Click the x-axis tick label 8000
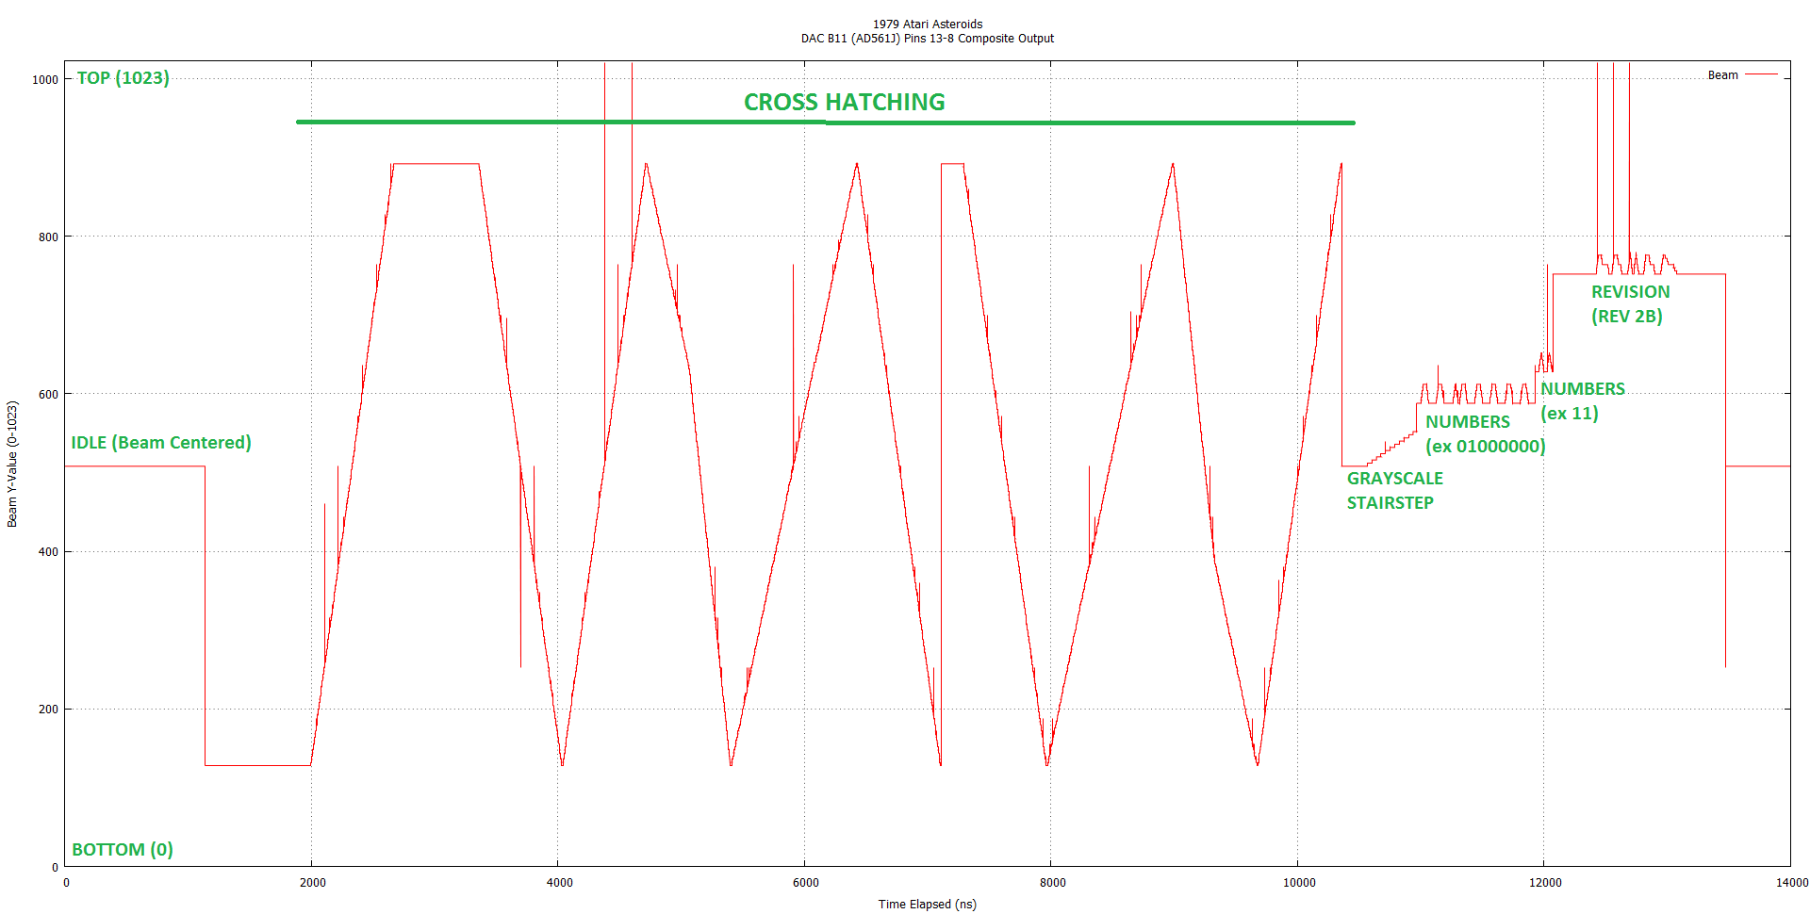 1052,883
